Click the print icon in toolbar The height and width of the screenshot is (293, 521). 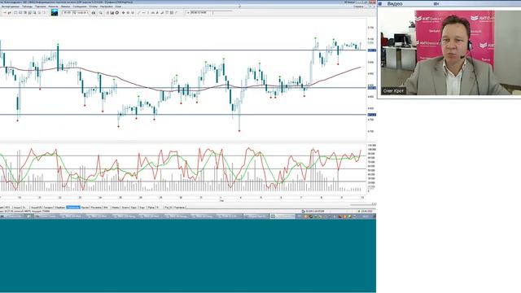pyautogui.click(x=94, y=13)
